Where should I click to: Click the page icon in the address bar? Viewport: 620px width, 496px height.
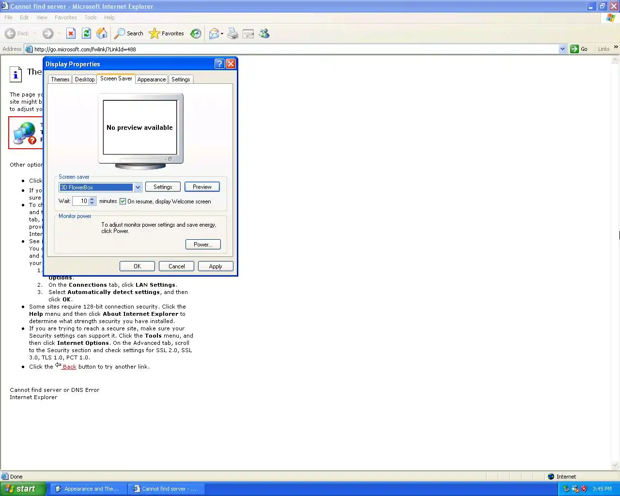29,49
